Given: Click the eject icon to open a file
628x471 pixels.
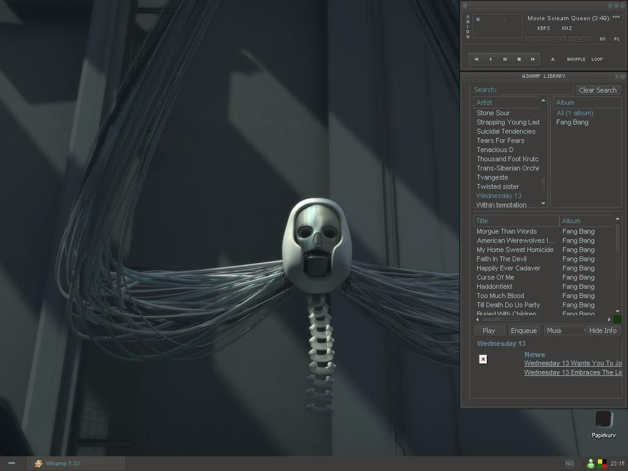Looking at the screenshot, I should click(x=553, y=59).
